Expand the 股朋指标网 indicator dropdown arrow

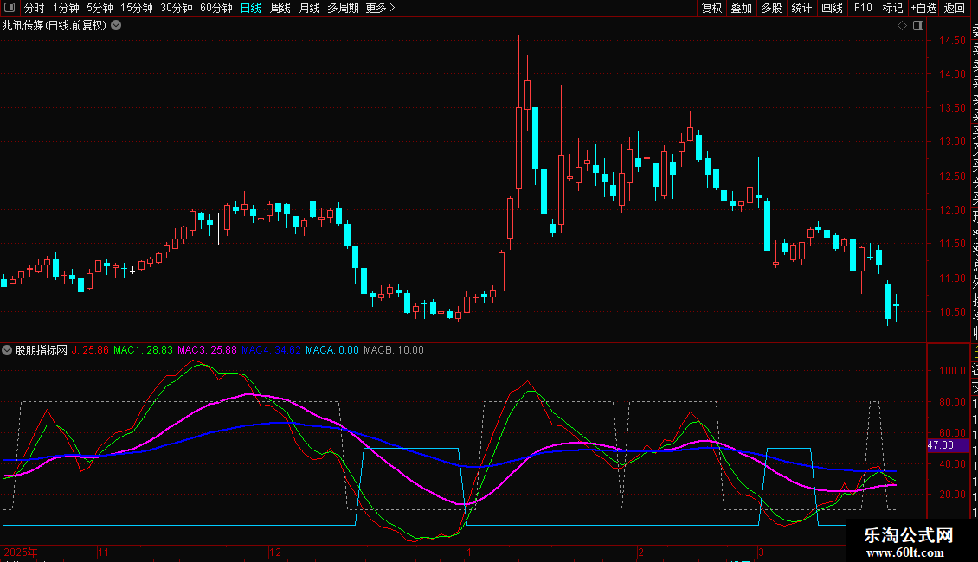click(8, 350)
